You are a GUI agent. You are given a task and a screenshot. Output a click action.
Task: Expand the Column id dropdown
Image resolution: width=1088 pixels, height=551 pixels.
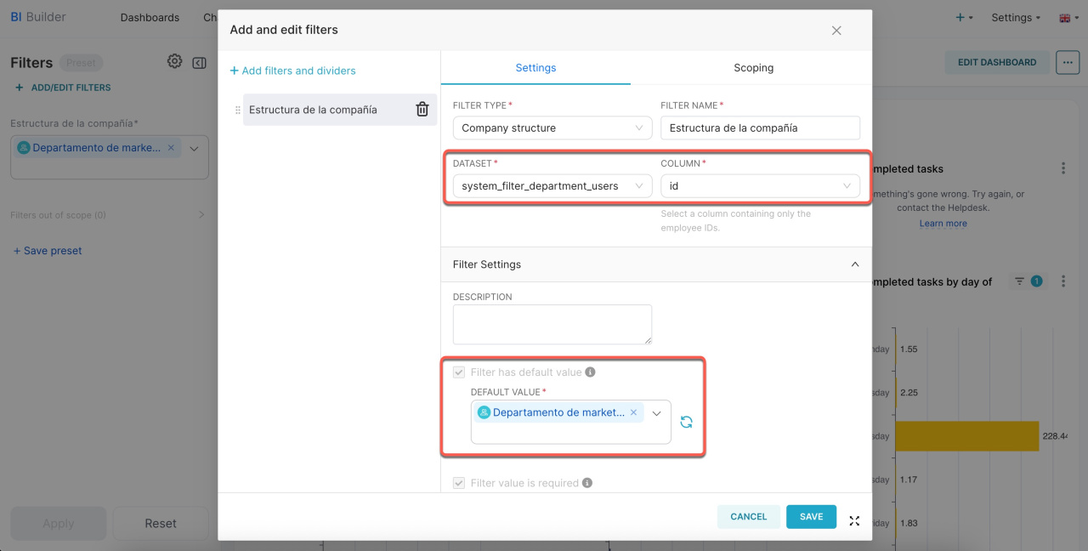[760, 186]
